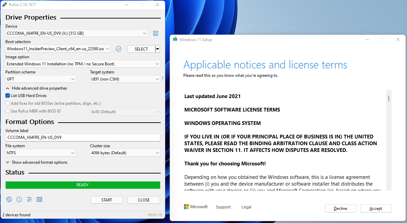The width and height of the screenshot is (407, 223).
Task: Open the Cluster size dropdown
Action: click(x=125, y=153)
